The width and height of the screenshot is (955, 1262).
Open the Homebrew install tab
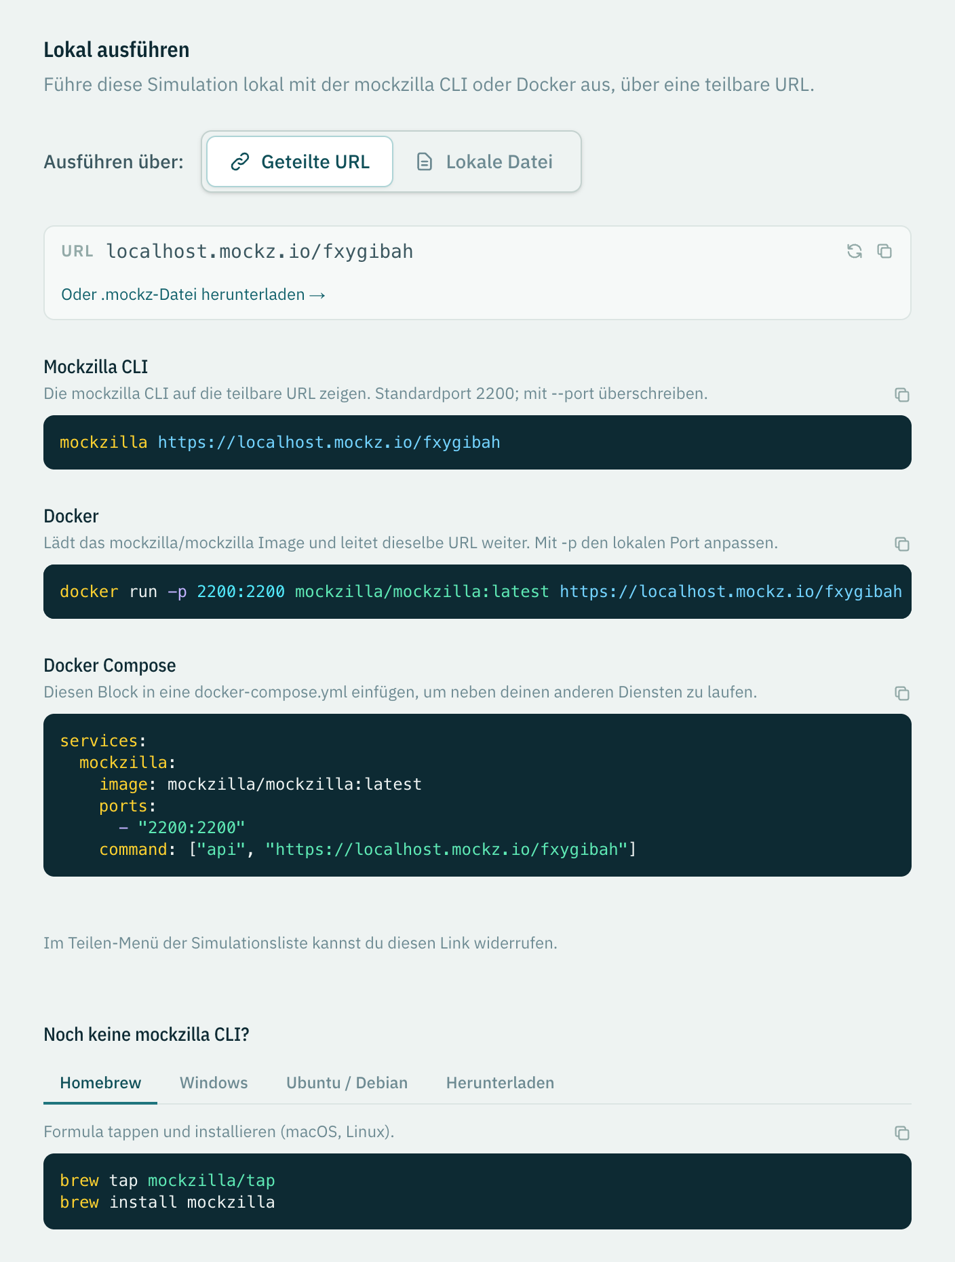pyautogui.click(x=100, y=1083)
